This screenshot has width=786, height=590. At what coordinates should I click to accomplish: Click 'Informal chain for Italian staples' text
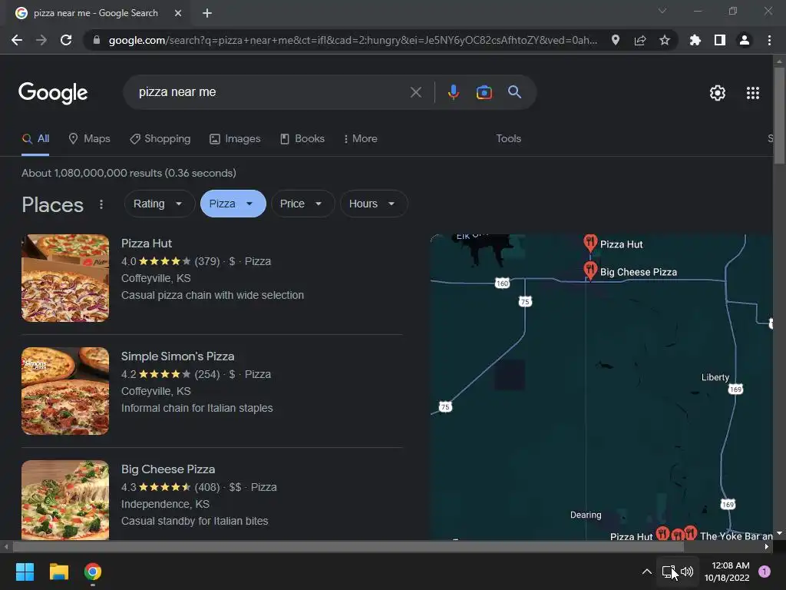(x=197, y=408)
